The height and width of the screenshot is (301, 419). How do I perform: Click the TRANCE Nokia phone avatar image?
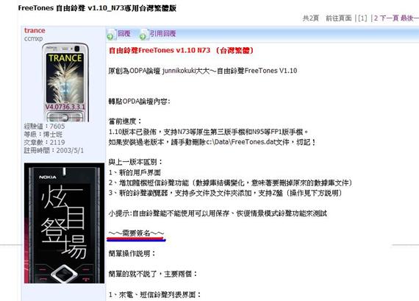click(65, 82)
